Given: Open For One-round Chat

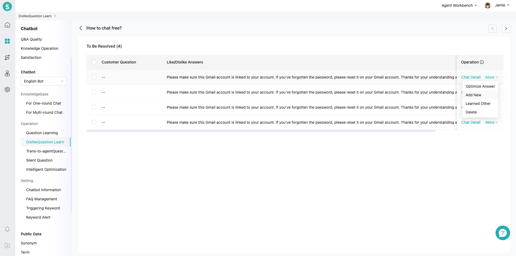Looking at the screenshot, I should tap(44, 103).
